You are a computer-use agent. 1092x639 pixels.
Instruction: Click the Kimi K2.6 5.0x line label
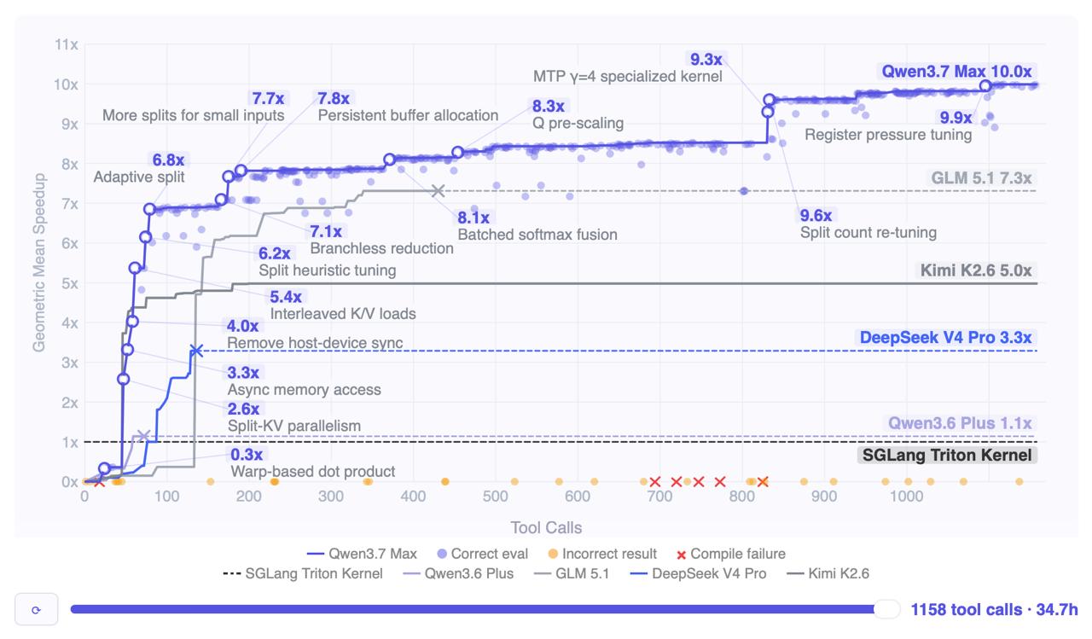pyautogui.click(x=975, y=271)
